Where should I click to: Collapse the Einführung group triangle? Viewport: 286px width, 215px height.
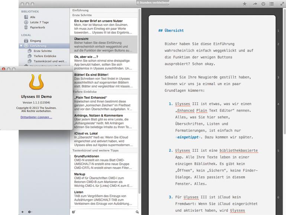tap(21, 46)
